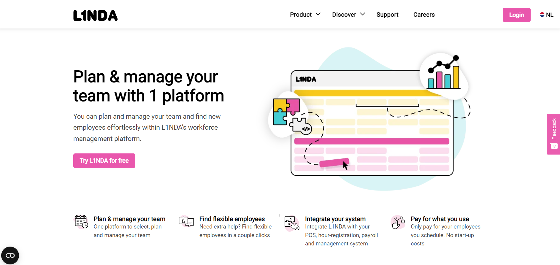The image size is (560, 265).
Task: Click the calendar clock planning icon
Action: (x=81, y=222)
